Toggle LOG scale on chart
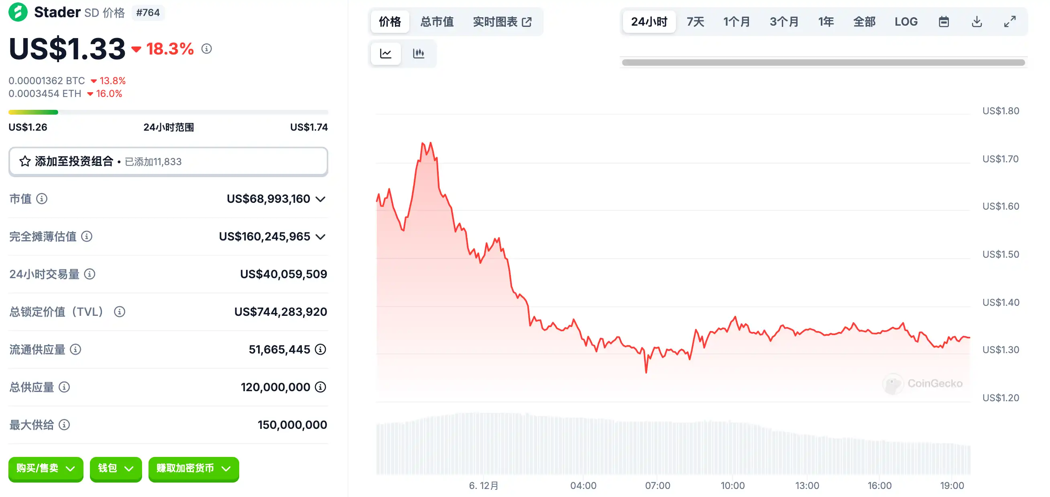Viewport: 1050px width, 497px height. [906, 22]
